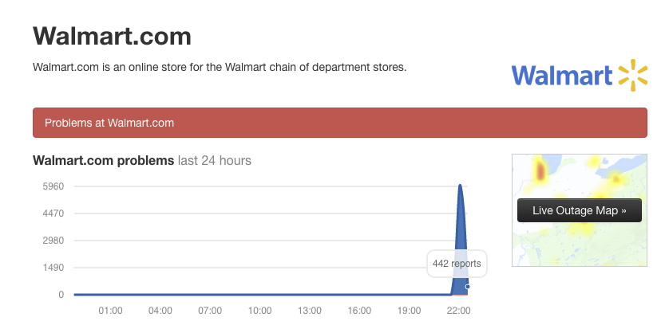Select the 19:00 time axis label
This screenshot has width=665, height=325.
pos(409,310)
